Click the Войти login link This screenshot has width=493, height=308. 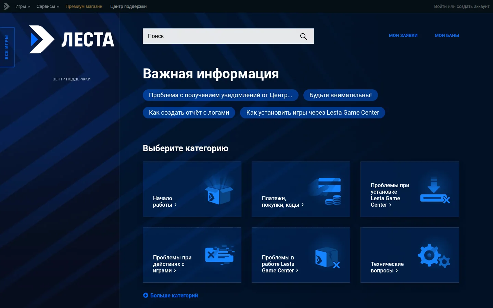[440, 7]
